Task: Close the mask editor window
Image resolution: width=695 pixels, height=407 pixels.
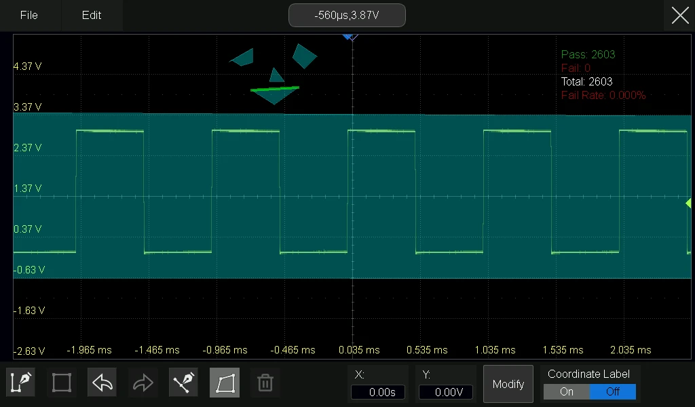Action: pyautogui.click(x=680, y=16)
